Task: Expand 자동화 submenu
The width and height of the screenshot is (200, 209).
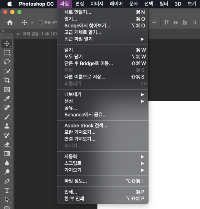Action: pos(103,156)
